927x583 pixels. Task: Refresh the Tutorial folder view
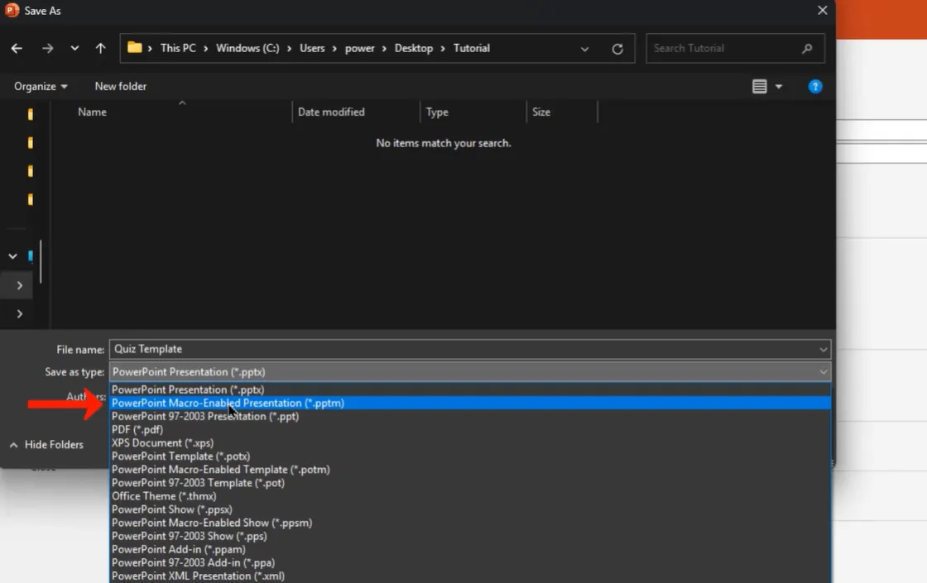coord(617,49)
